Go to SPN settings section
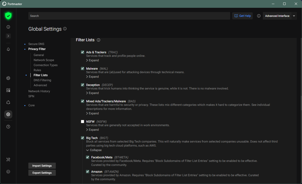 coord(31,96)
